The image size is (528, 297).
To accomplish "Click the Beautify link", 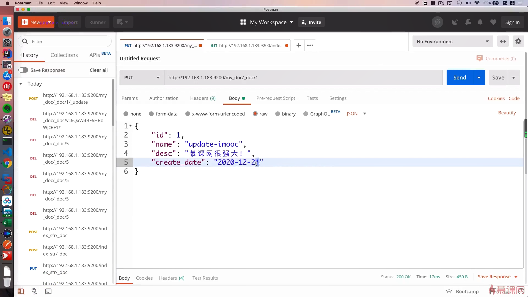I will (507, 113).
